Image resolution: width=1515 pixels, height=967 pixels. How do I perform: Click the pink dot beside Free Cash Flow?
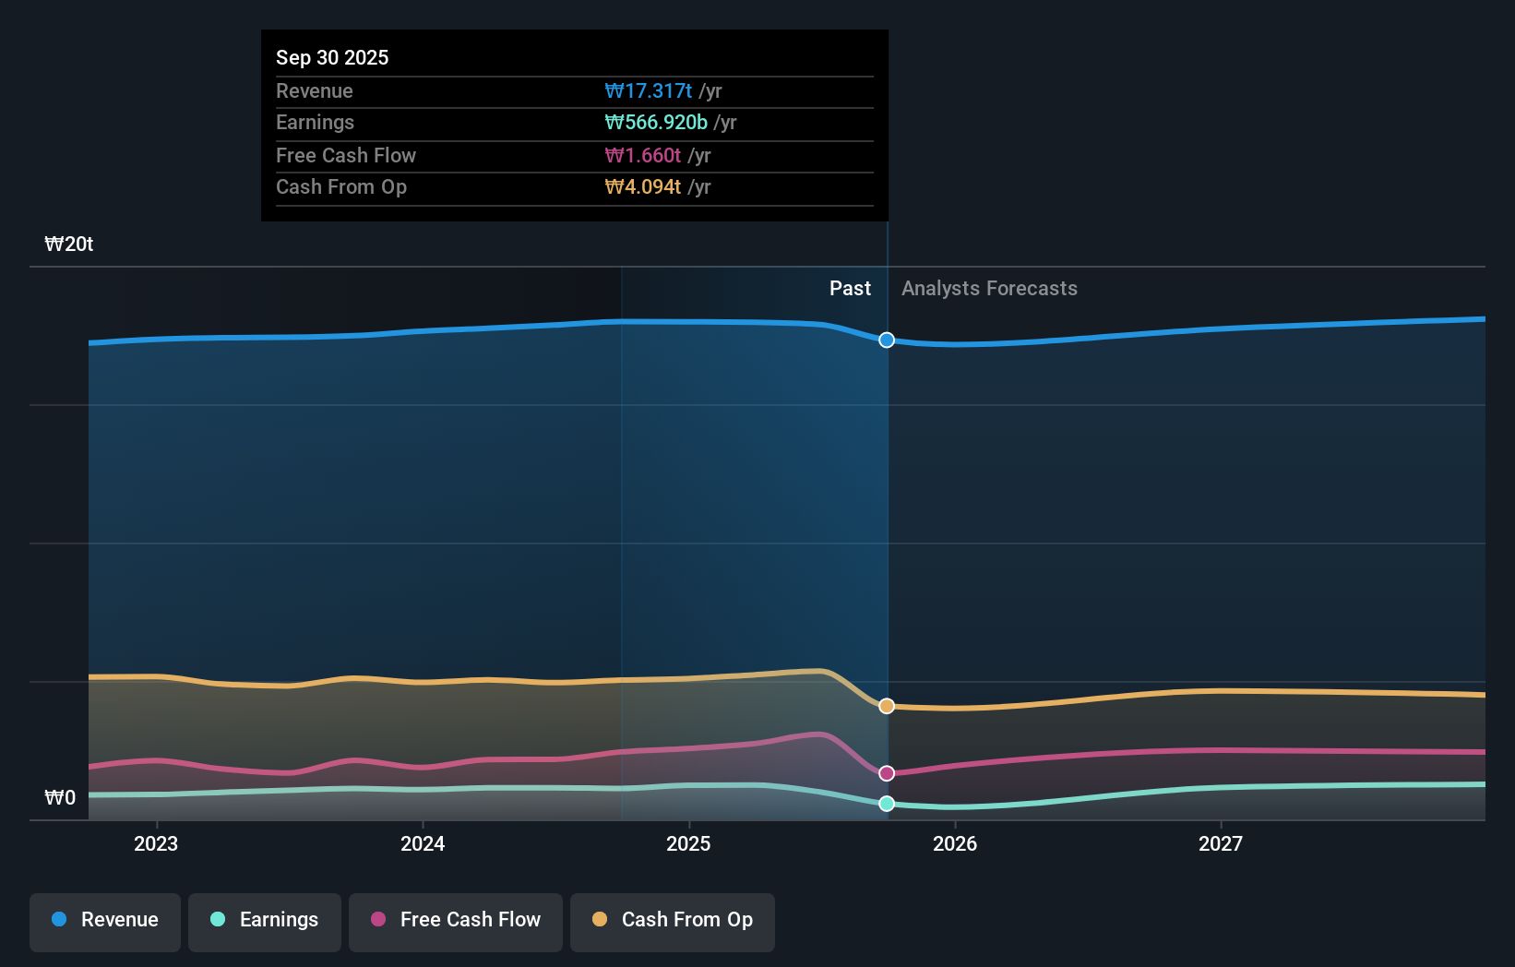(x=376, y=920)
